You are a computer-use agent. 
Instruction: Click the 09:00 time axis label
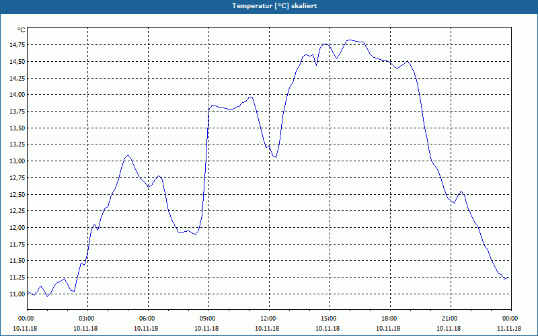coord(208,319)
